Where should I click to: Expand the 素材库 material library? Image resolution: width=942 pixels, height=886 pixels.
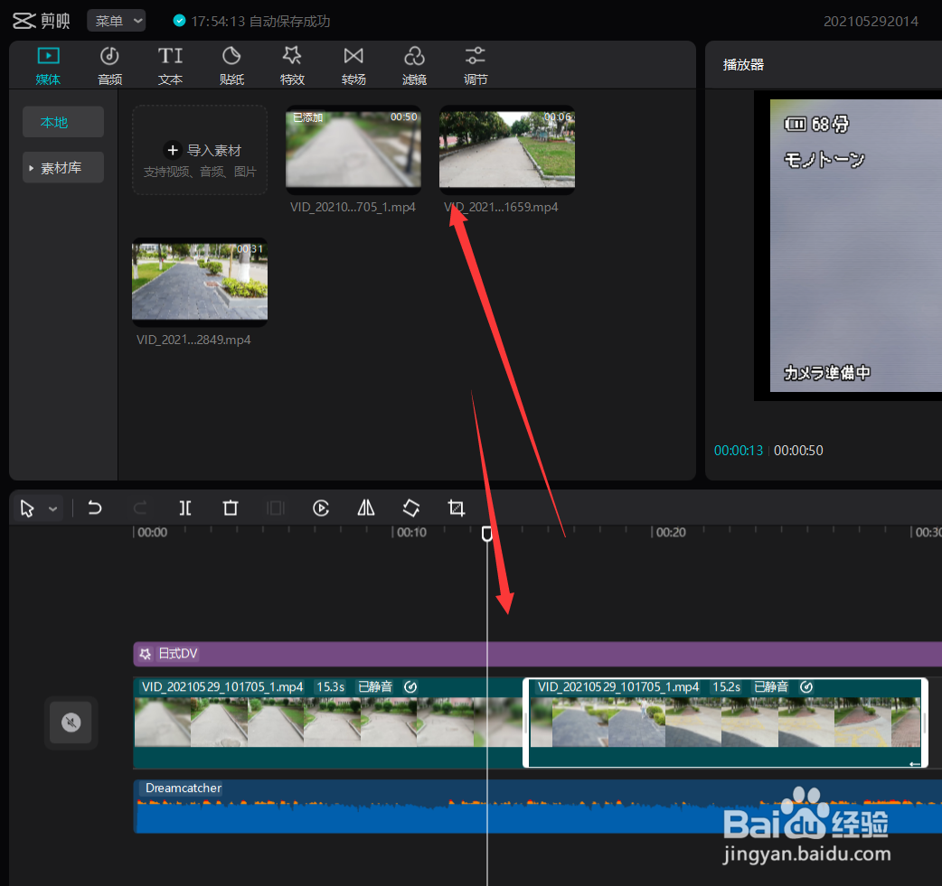click(63, 167)
